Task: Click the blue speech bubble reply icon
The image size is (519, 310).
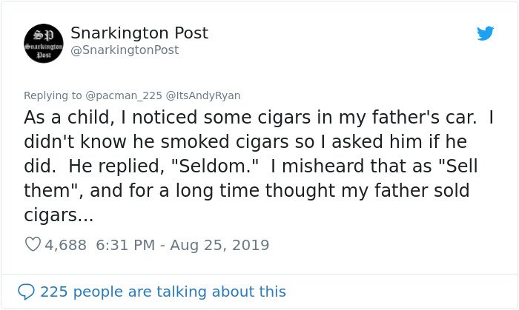Action: click(26, 292)
